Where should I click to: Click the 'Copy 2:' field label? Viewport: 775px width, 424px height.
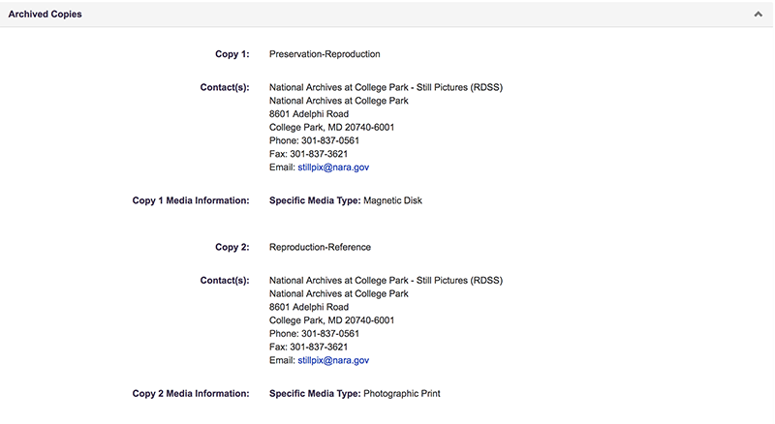[232, 247]
